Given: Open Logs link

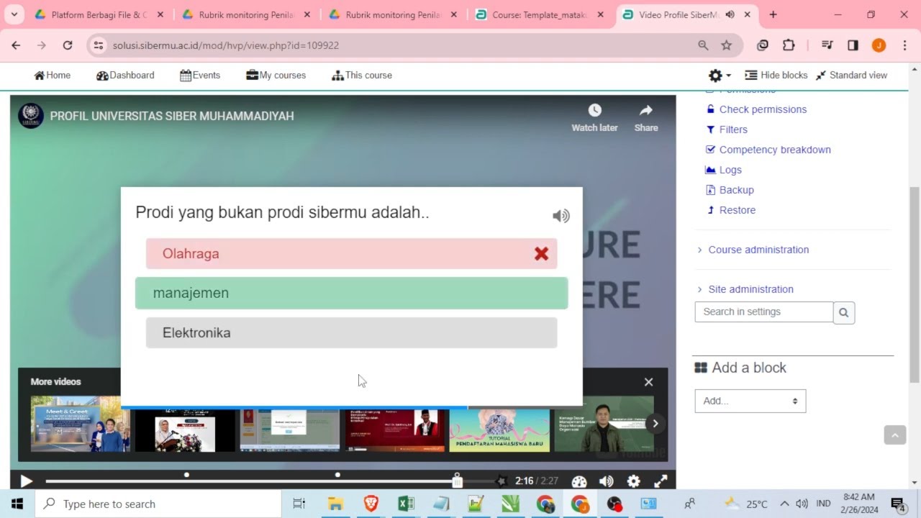Looking at the screenshot, I should point(730,170).
